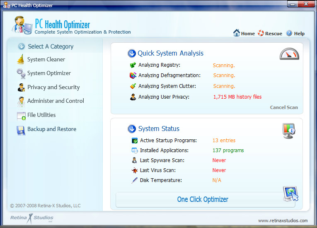Click the Rescue lifebuoy icon
This screenshot has width=317, height=228.
pos(261,33)
